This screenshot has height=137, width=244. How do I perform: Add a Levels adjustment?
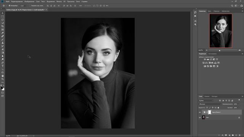[208, 59]
